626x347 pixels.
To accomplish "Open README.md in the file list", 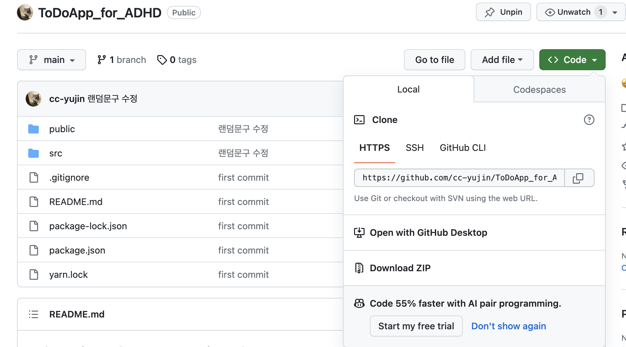I will [76, 202].
